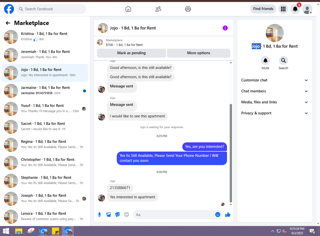Open the Home tab icon
The image size is (320, 236).
click(128, 9)
